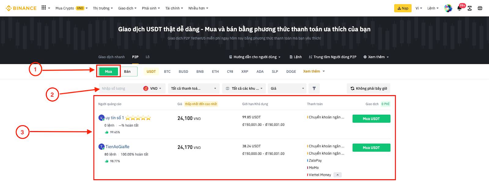Select BUSD coin tab
Screen dimensions: 489x182
[x=183, y=72]
